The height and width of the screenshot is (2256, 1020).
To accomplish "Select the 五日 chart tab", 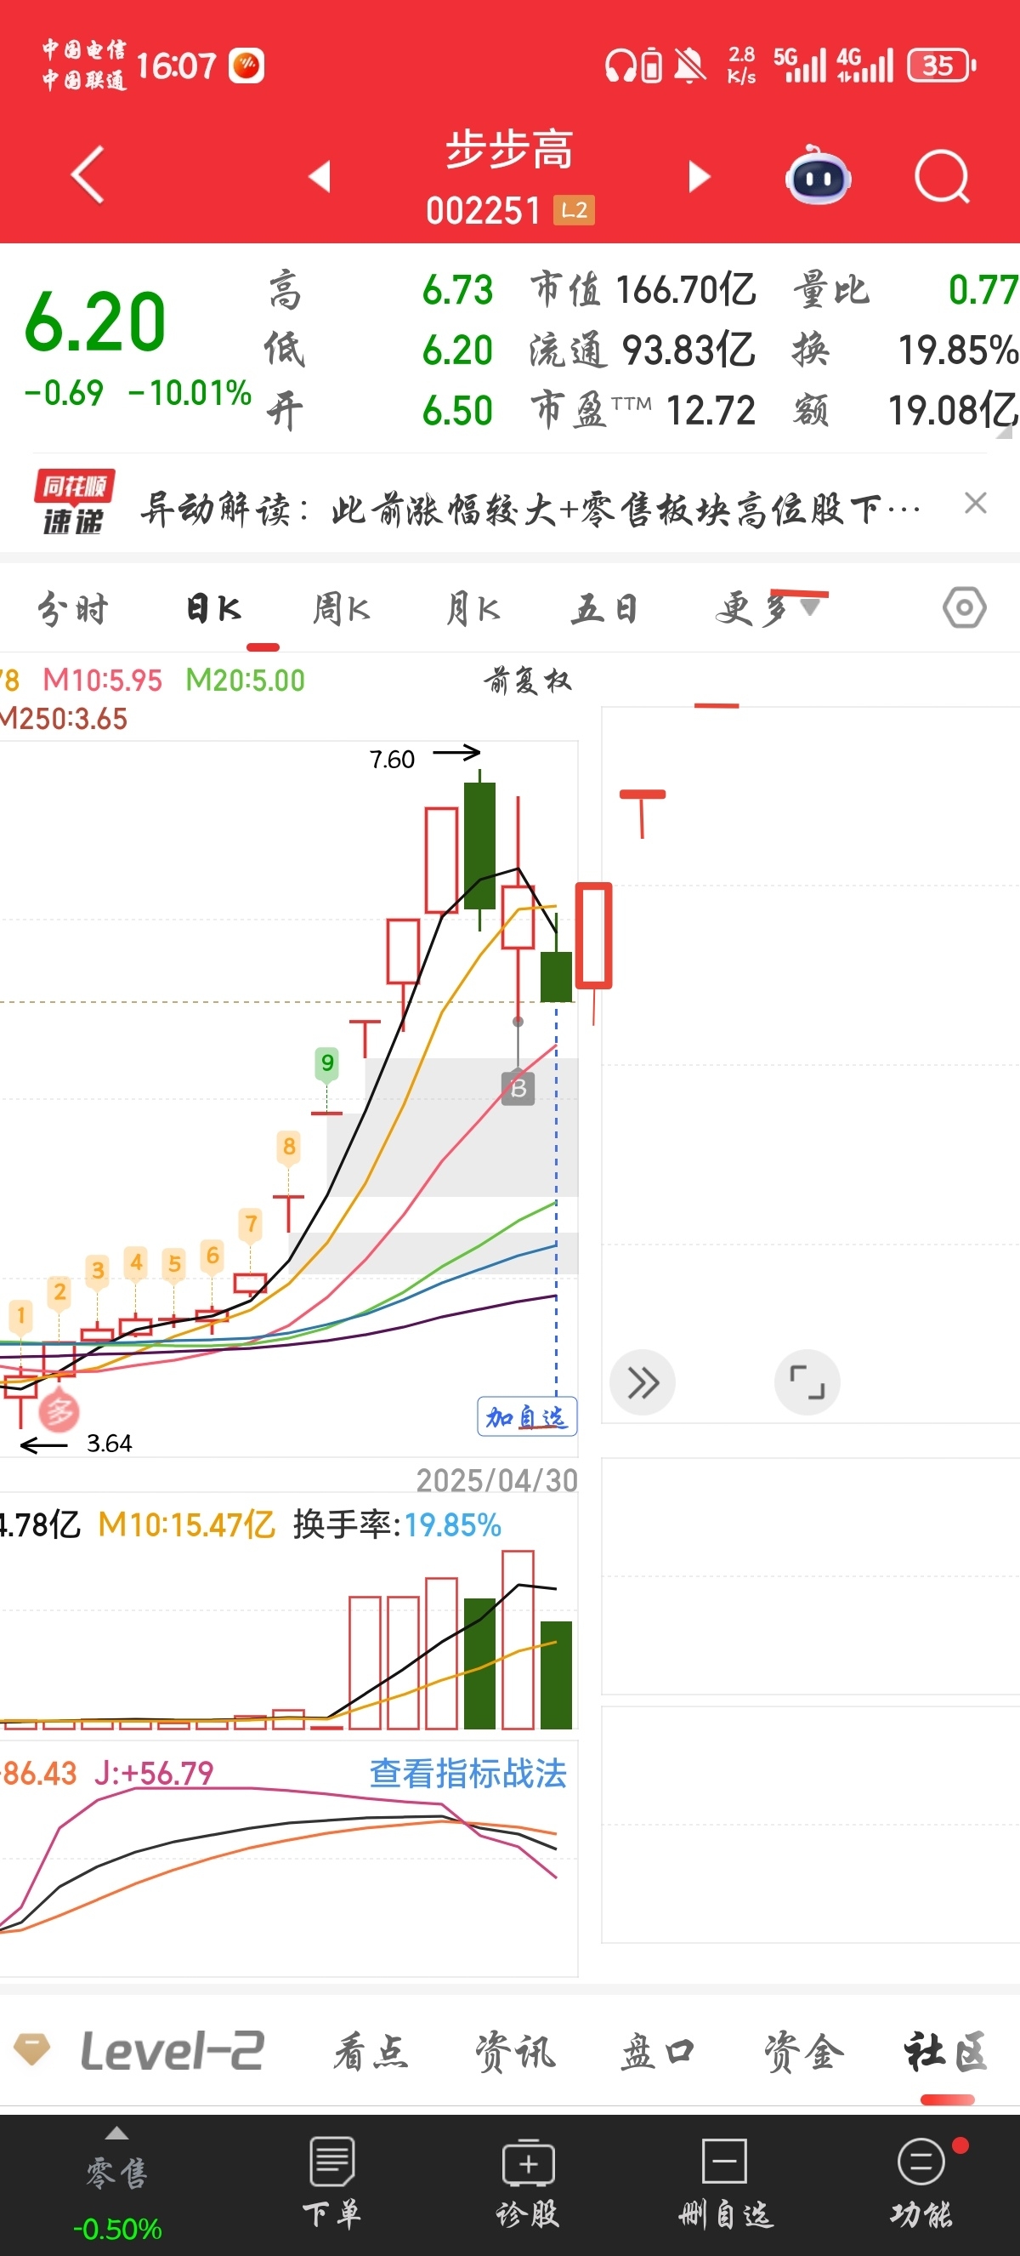I will pos(604,609).
